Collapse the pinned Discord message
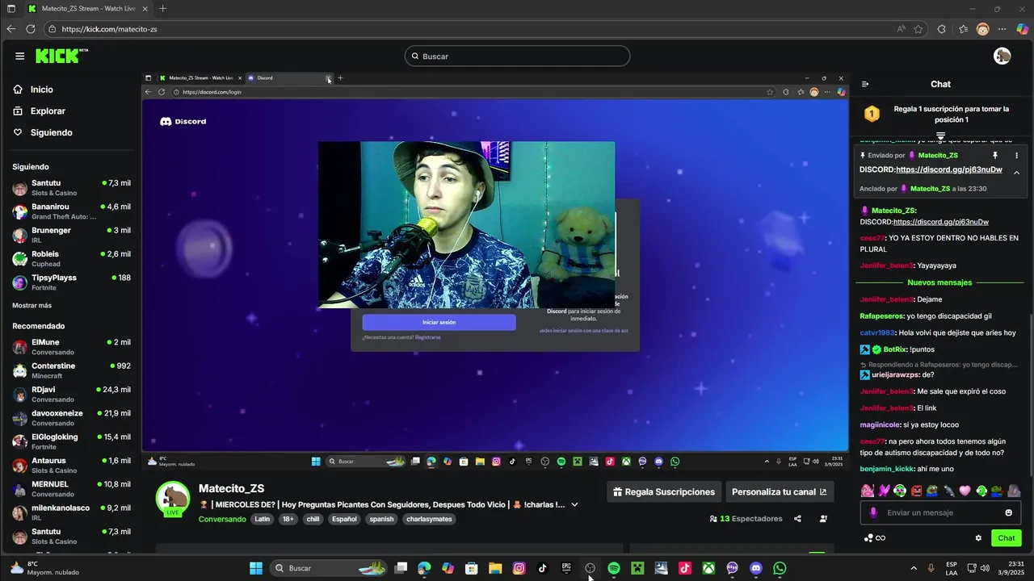1034x581 pixels. pos(1016,173)
